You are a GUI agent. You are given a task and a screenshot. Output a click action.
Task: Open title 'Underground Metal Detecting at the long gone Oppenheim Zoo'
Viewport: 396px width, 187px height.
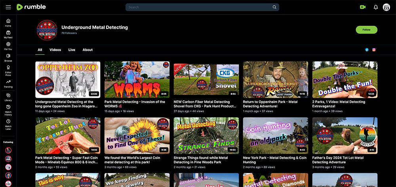coord(66,104)
